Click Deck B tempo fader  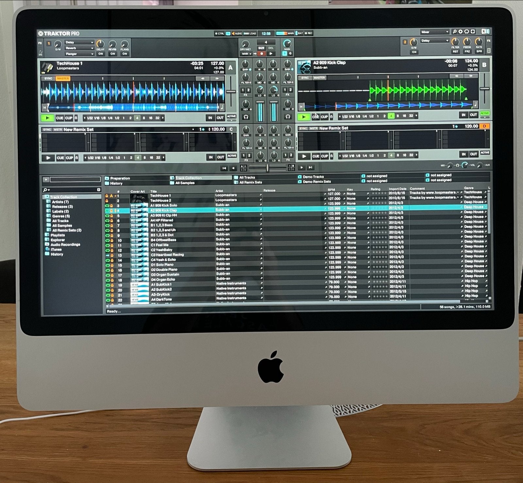click(484, 89)
